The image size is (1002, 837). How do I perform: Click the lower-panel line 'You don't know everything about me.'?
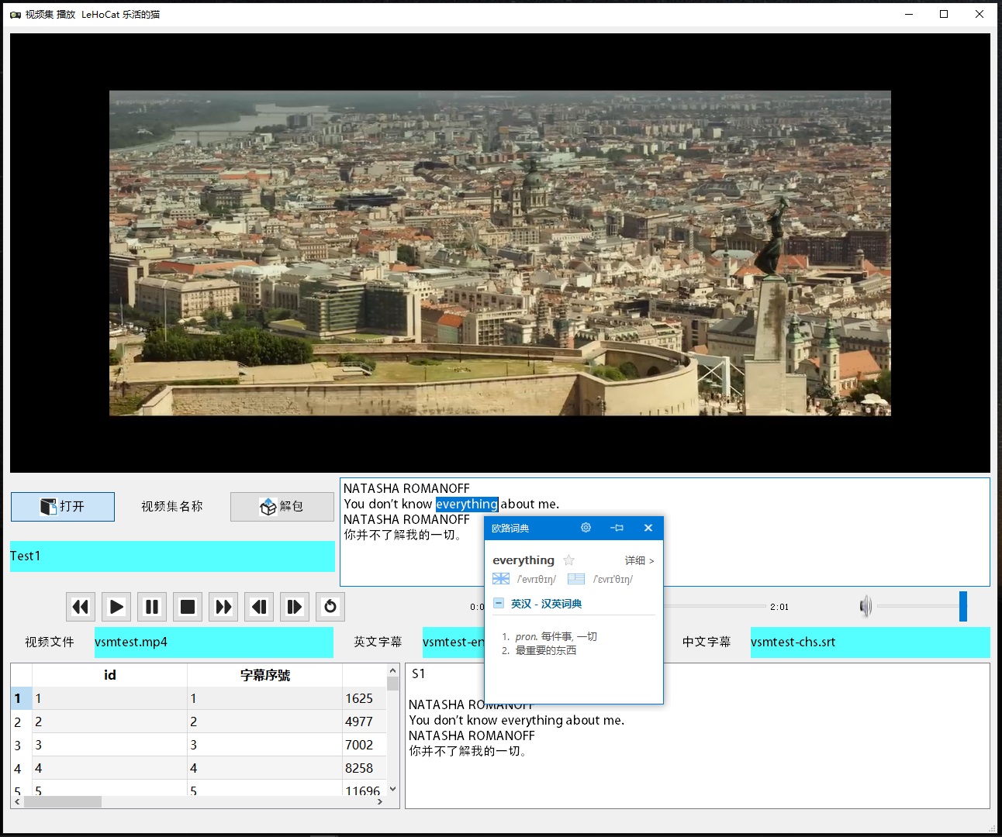(517, 720)
